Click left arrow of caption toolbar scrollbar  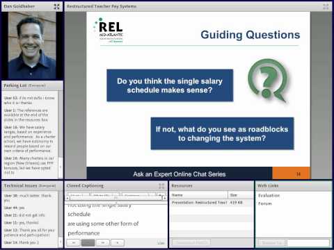[x=67, y=199]
